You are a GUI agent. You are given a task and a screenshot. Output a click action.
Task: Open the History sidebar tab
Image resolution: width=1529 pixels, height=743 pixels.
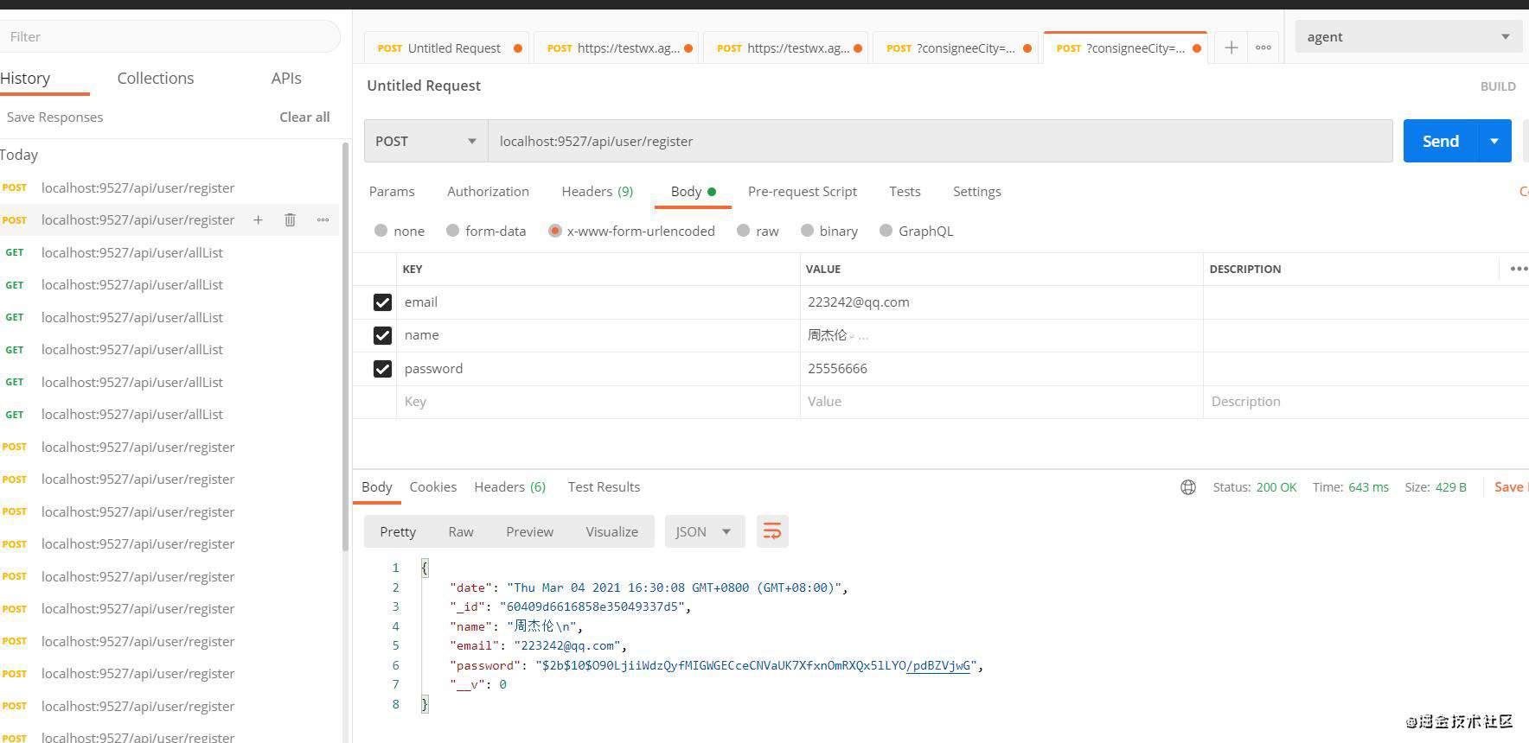[26, 78]
